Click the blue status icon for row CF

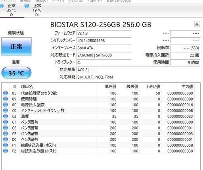coord(6,133)
